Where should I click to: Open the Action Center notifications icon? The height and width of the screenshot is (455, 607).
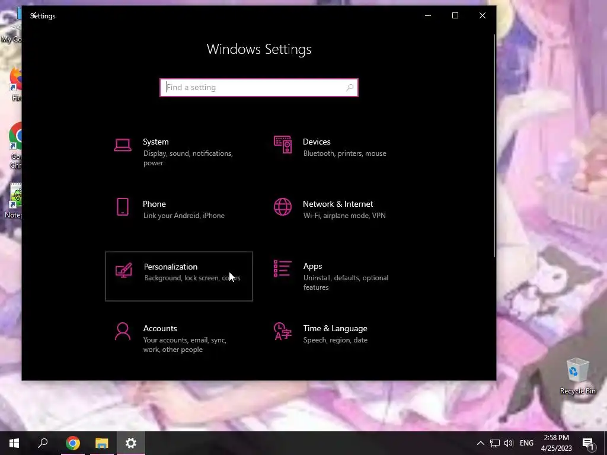tap(588, 444)
